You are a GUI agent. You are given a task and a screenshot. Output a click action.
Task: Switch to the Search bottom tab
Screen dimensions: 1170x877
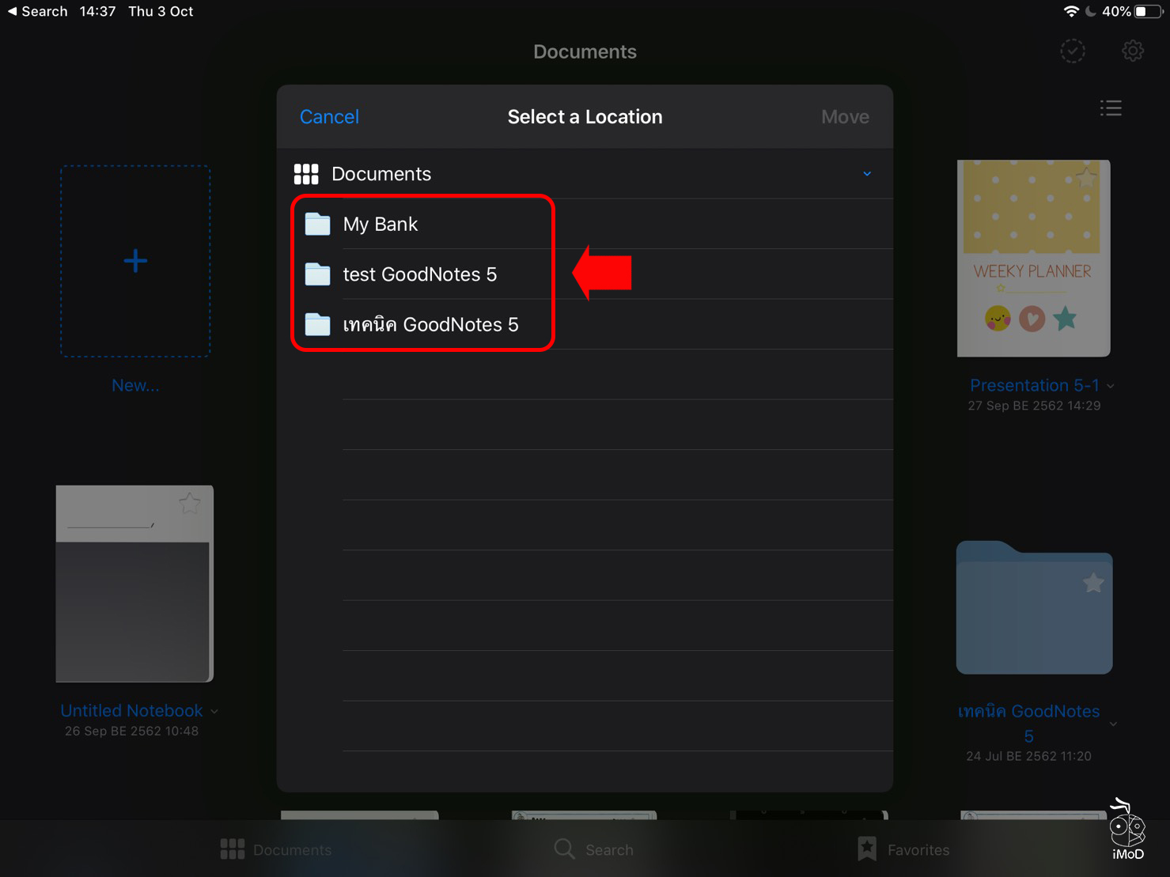pos(593,849)
